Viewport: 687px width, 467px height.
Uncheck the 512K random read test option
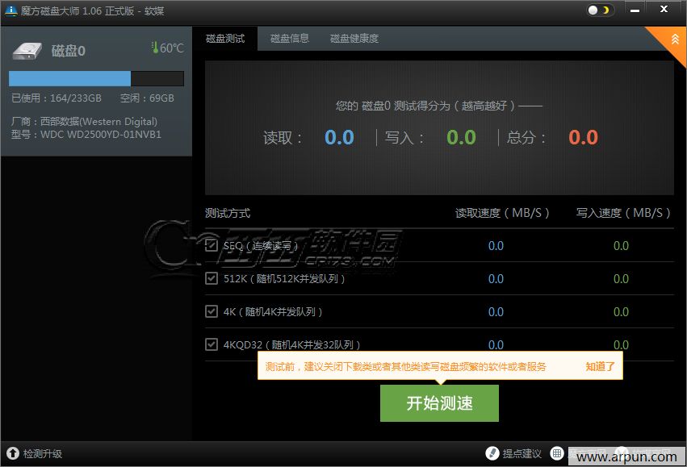[x=212, y=278]
